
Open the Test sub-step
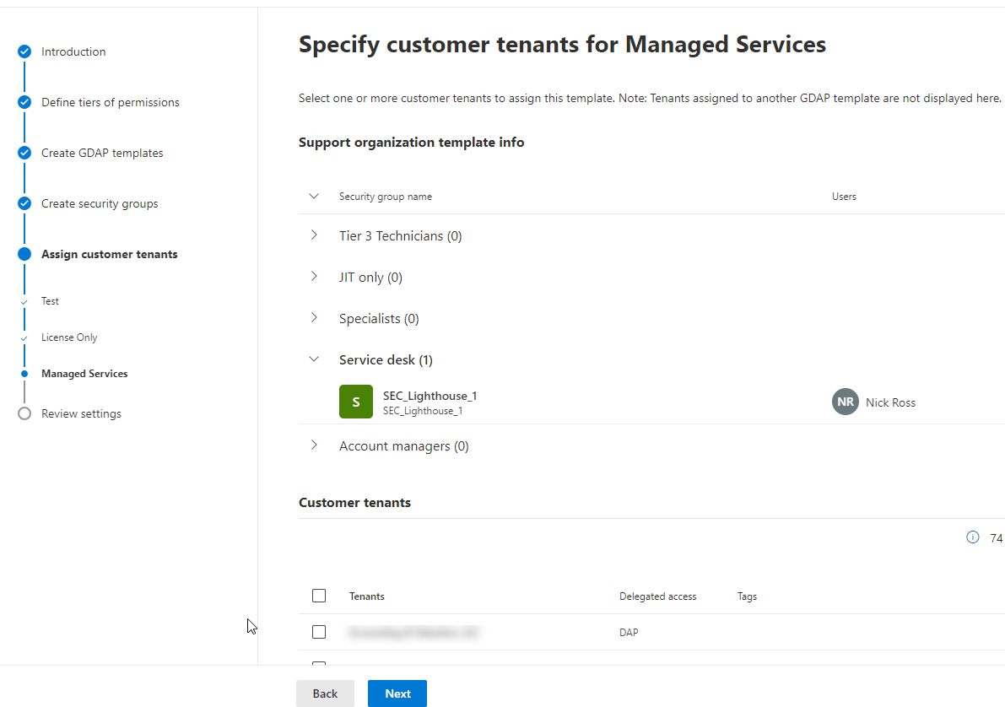pyautogui.click(x=50, y=301)
